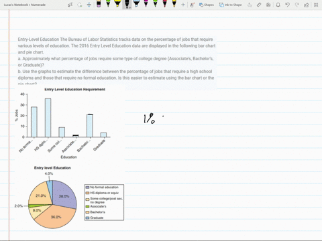Viewport: 322px width, 241px height.
Task: Open the Share icon
Action: point(307,5)
